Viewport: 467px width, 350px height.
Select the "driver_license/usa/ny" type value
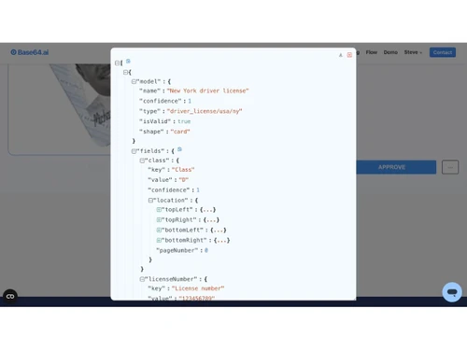(x=205, y=111)
